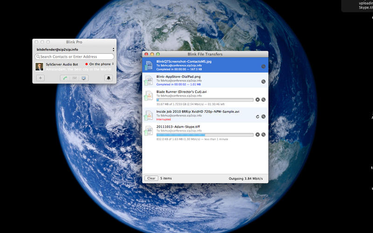Select SylkServer Audio Bot contact name
Screen dimensions: 373x233
click(62, 64)
